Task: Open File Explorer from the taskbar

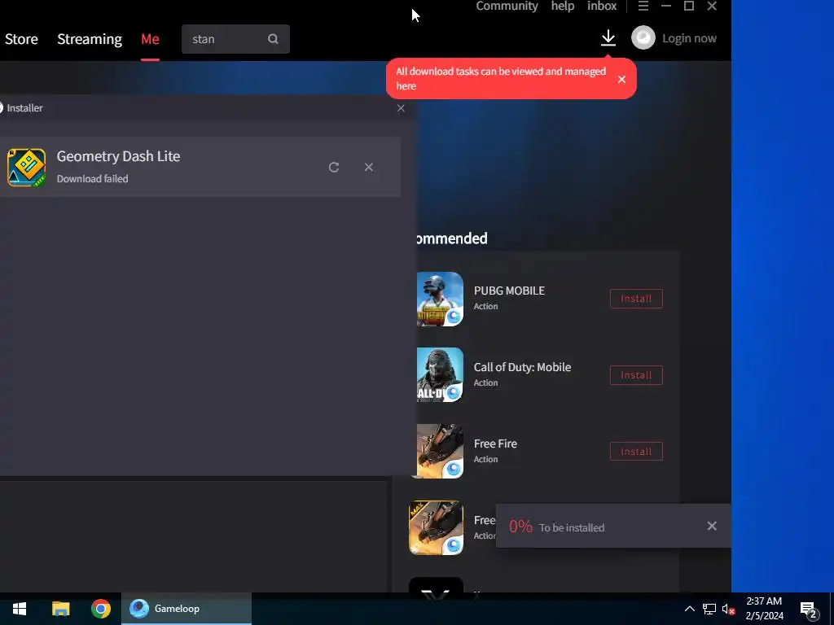Action: pos(60,609)
